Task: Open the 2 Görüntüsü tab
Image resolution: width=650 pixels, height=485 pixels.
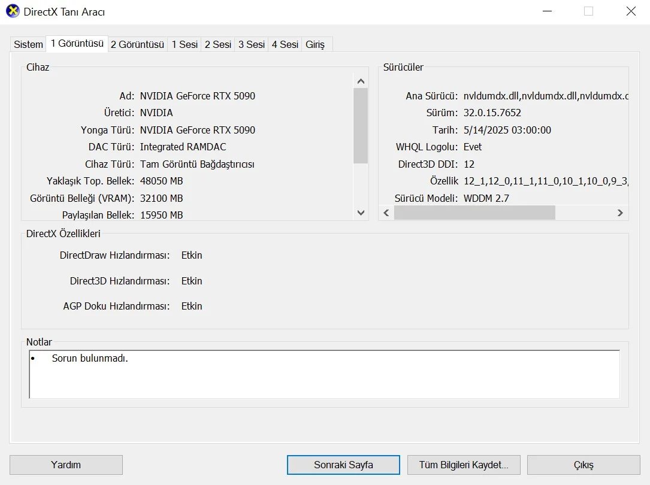Action: (137, 44)
